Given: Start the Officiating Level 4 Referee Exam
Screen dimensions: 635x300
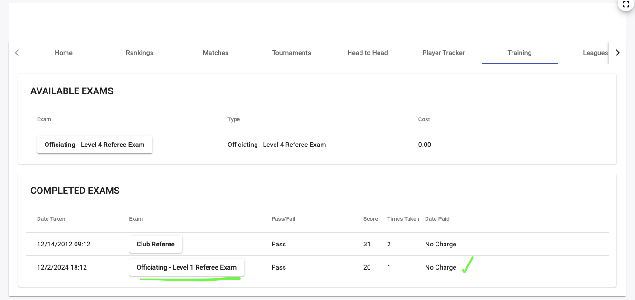Looking at the screenshot, I should [x=95, y=145].
